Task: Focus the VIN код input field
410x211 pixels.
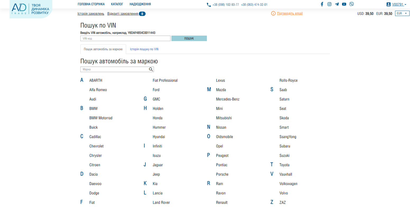Action: (x=125, y=39)
